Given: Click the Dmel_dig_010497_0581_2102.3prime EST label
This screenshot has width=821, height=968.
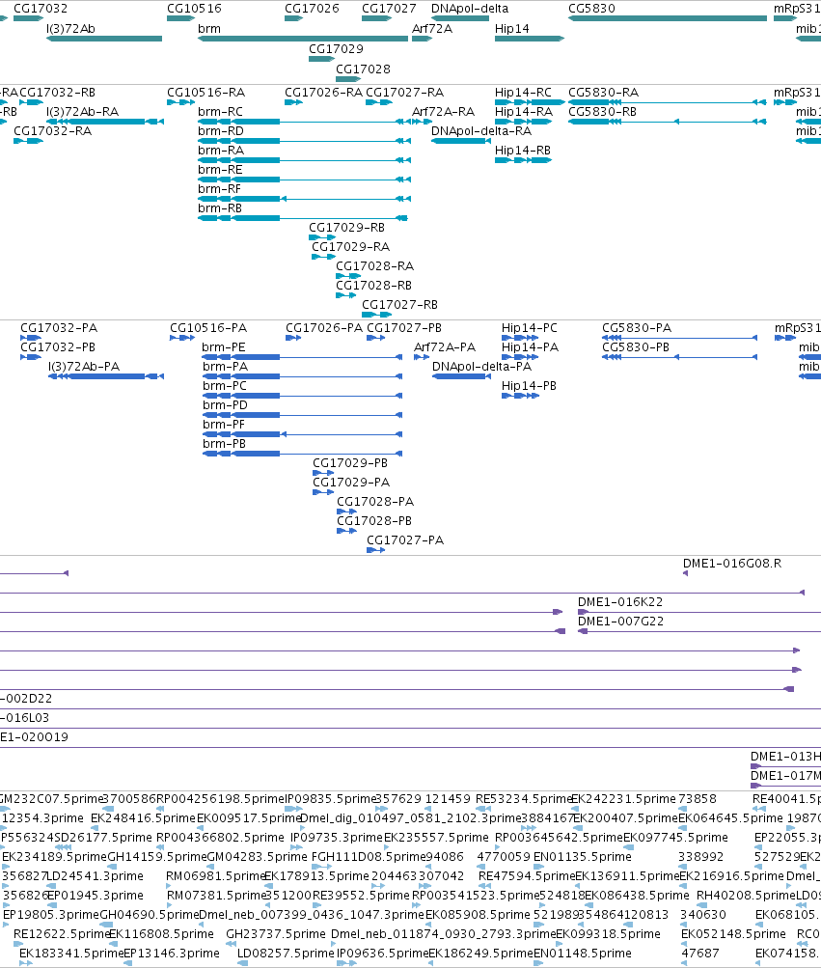Looking at the screenshot, I should click(411, 818).
